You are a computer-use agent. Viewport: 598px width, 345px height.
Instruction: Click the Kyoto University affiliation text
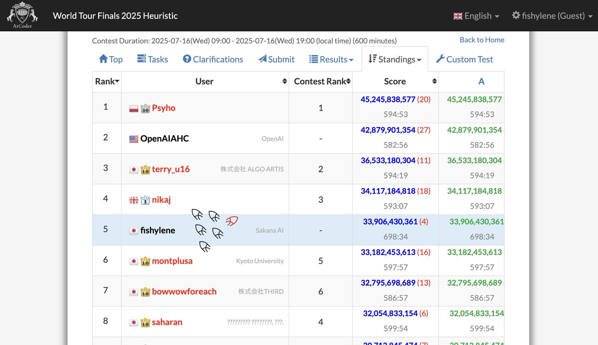click(260, 261)
